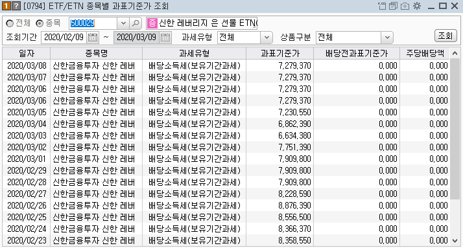
Task: Select the row dated 2020/02/28
Action: click(226, 182)
